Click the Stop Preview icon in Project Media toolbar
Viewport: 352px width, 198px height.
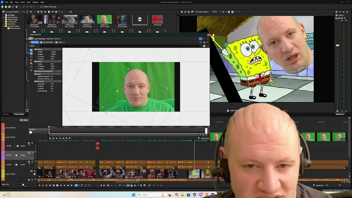click(x=49, y=12)
